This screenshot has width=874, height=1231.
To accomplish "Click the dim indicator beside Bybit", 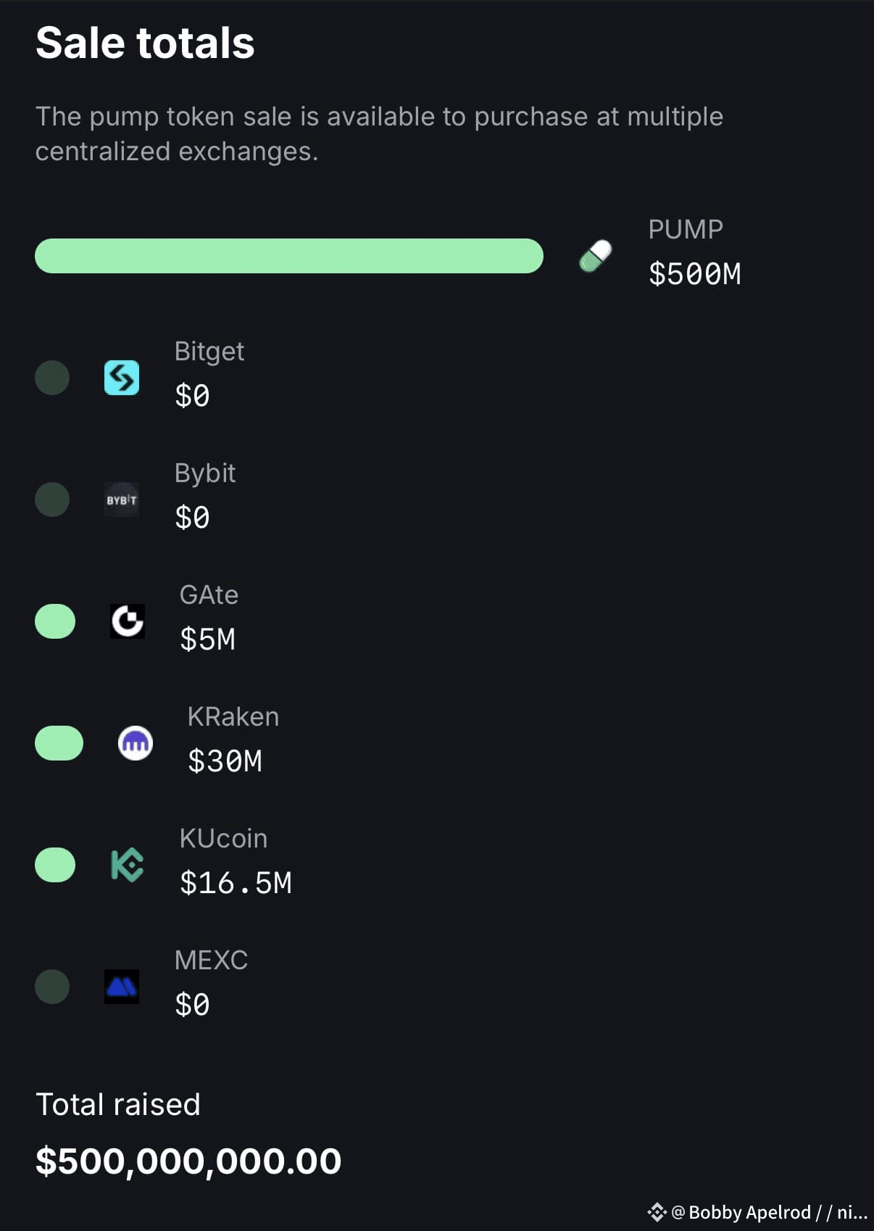I will tap(52, 500).
